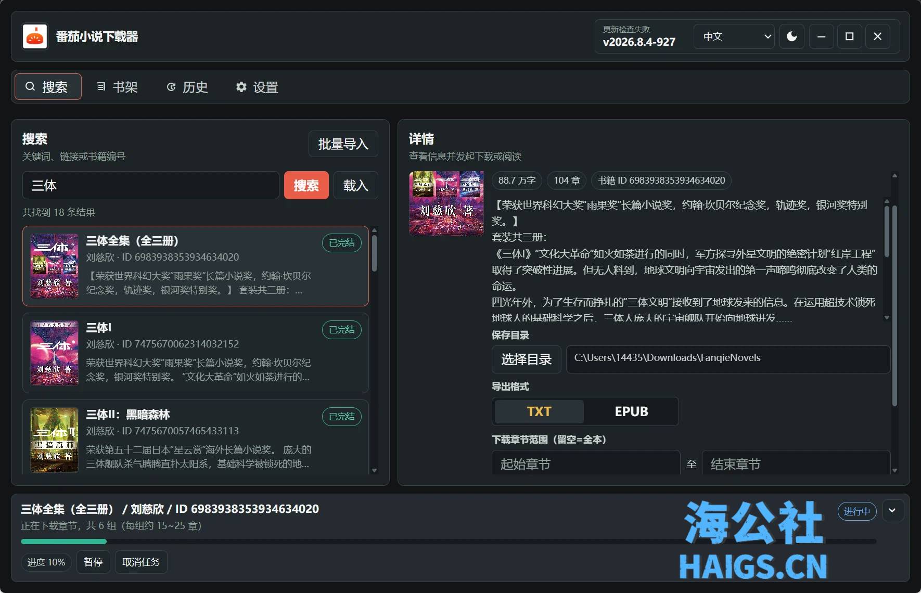Screen dimensions: 921x593
Task: Focus the search field containing 三体
Action: click(151, 185)
